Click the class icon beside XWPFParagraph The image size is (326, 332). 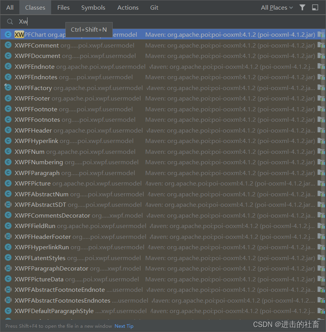pos(8,172)
